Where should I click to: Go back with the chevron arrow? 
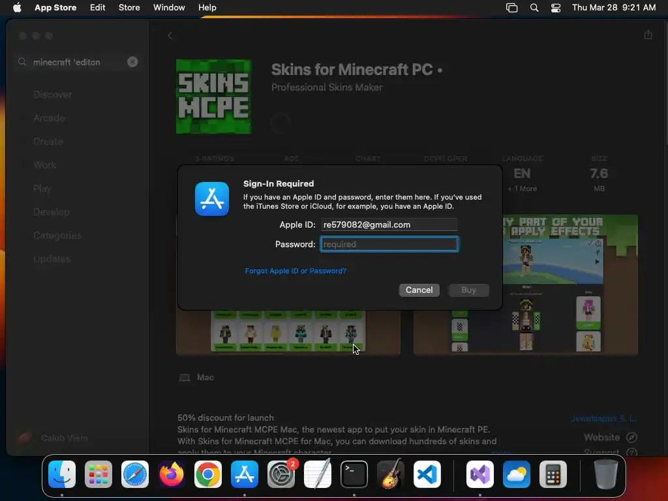(x=170, y=36)
